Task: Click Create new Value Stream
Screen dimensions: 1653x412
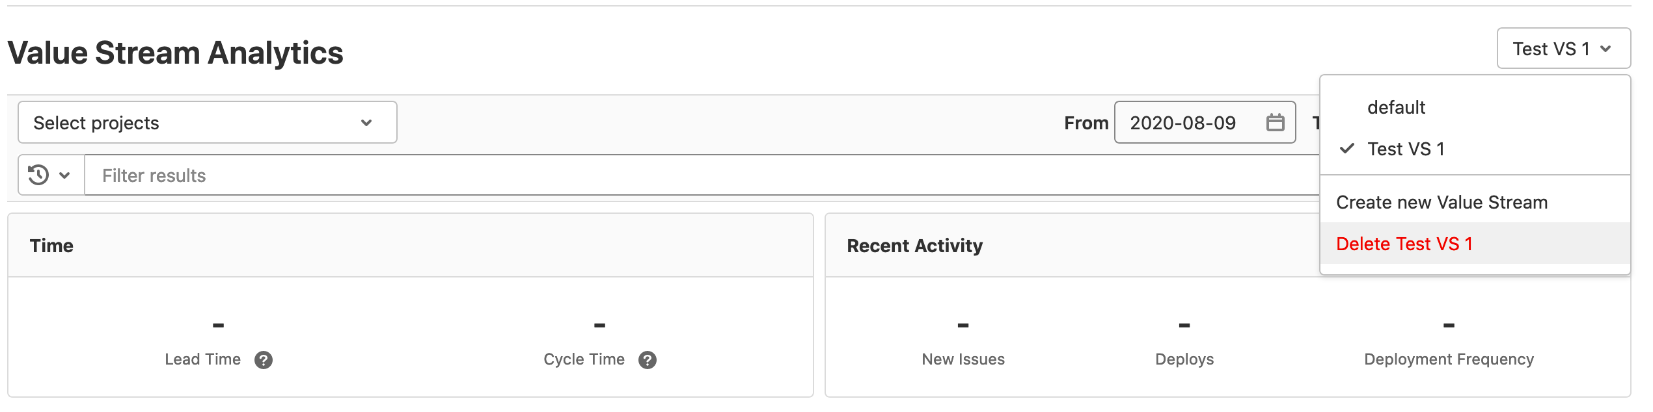Action: [x=1441, y=203]
